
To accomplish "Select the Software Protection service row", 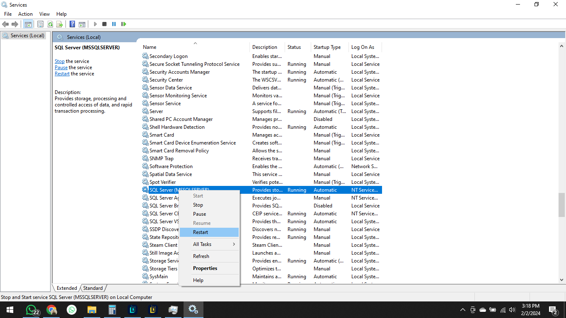I will tap(261, 166).
